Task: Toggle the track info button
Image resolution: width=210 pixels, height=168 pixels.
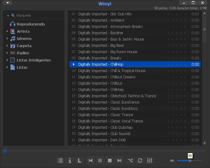Action: 70,160
